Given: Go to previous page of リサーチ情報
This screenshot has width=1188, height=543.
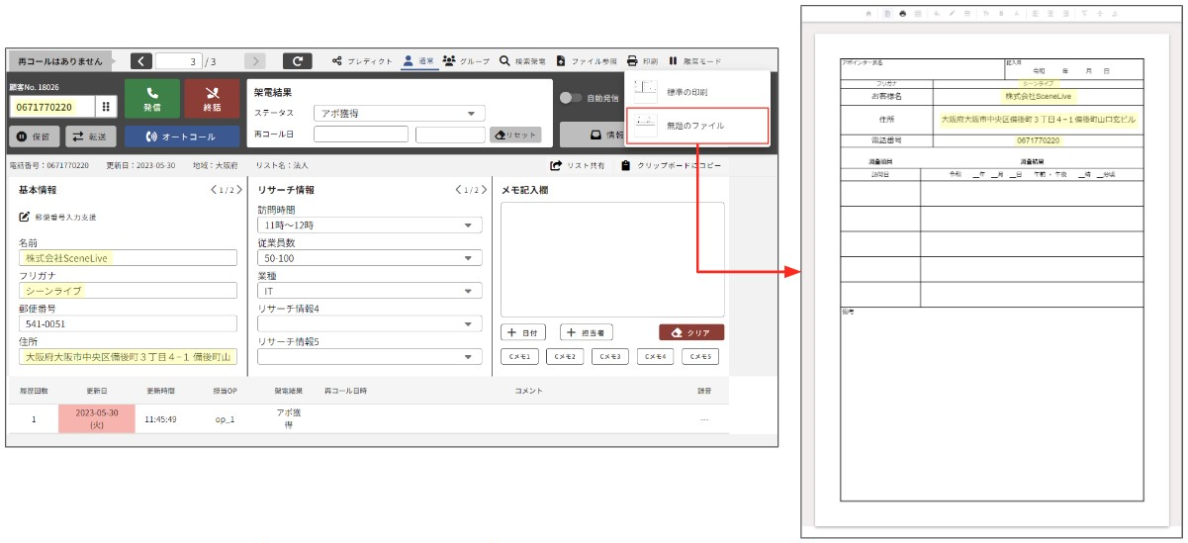Looking at the screenshot, I should 459,190.
